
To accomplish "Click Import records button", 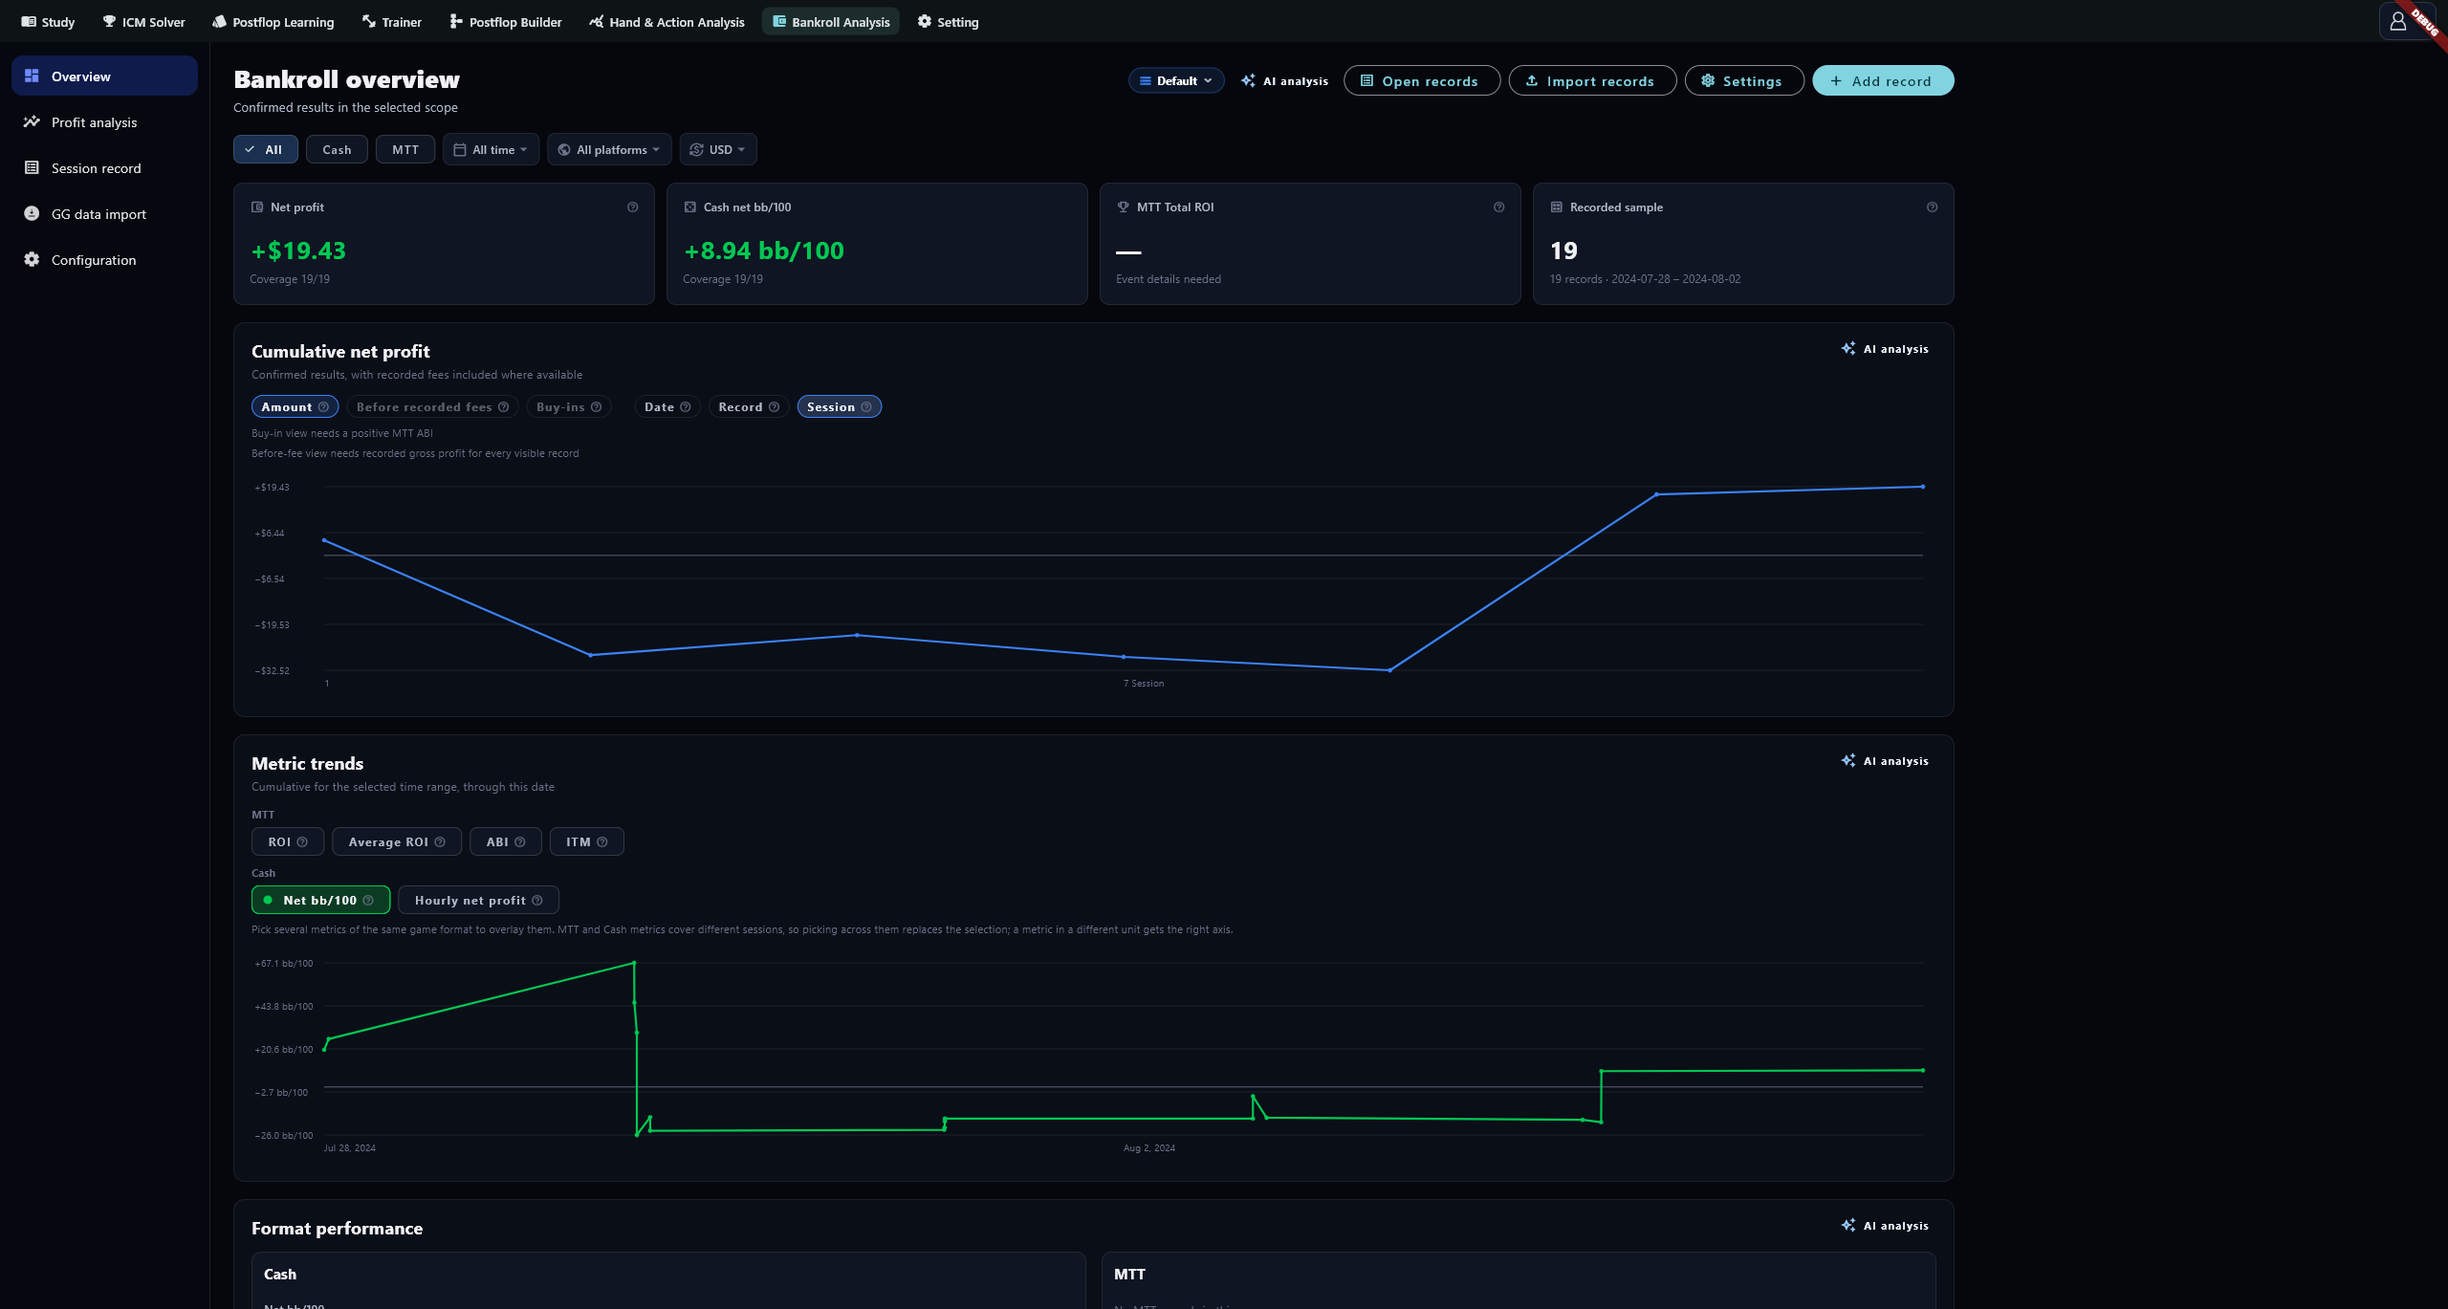I will point(1592,81).
